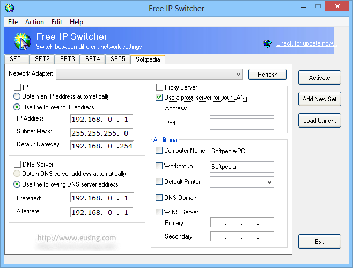Select Use the following IP address
Image resolution: width=353 pixels, height=268 pixels.
coord(17,107)
